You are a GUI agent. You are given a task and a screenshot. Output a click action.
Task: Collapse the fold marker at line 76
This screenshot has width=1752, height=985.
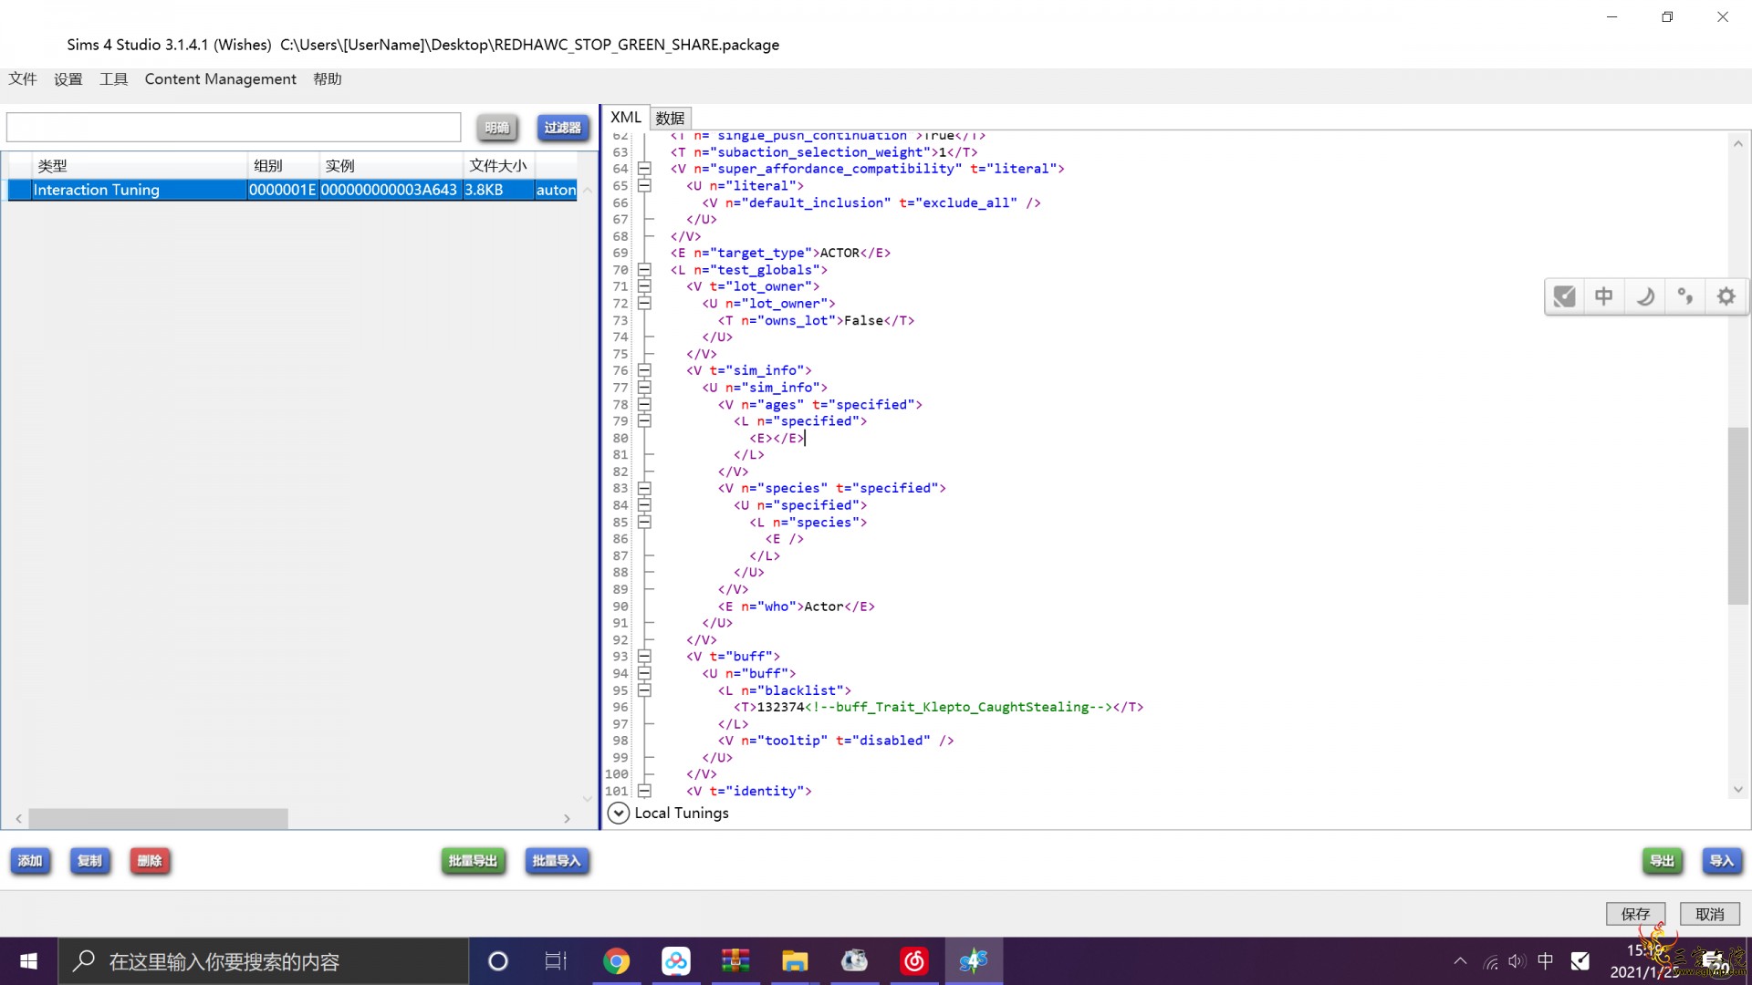pyautogui.click(x=644, y=370)
